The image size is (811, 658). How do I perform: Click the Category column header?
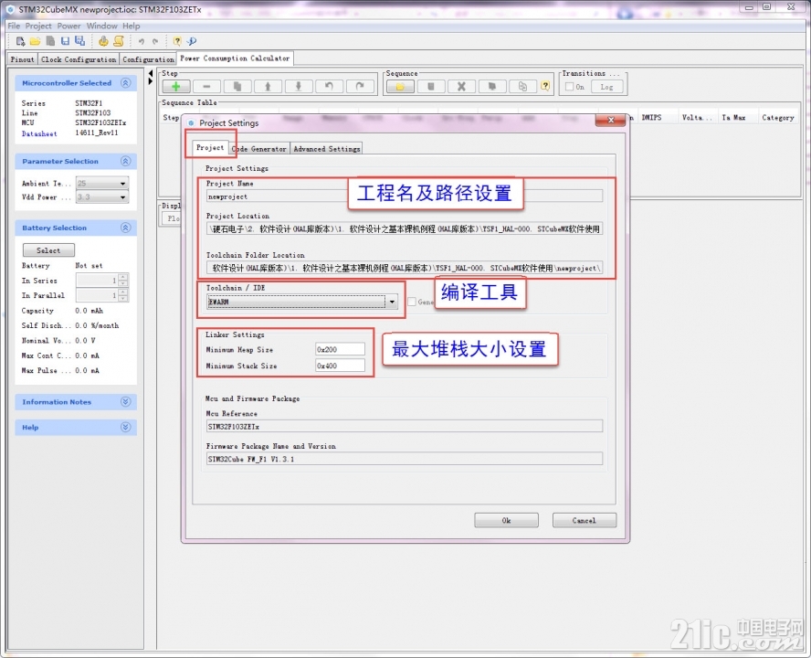click(x=778, y=118)
